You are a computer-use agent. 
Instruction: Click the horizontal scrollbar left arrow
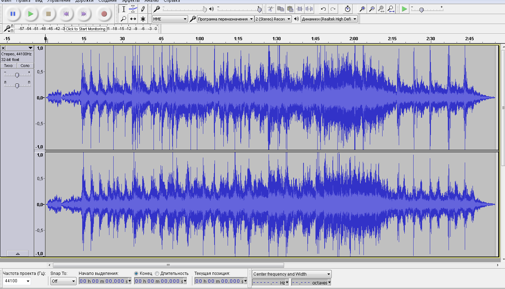click(x=50, y=265)
